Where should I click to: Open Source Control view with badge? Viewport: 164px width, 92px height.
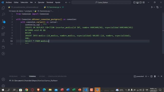coord(3,21)
